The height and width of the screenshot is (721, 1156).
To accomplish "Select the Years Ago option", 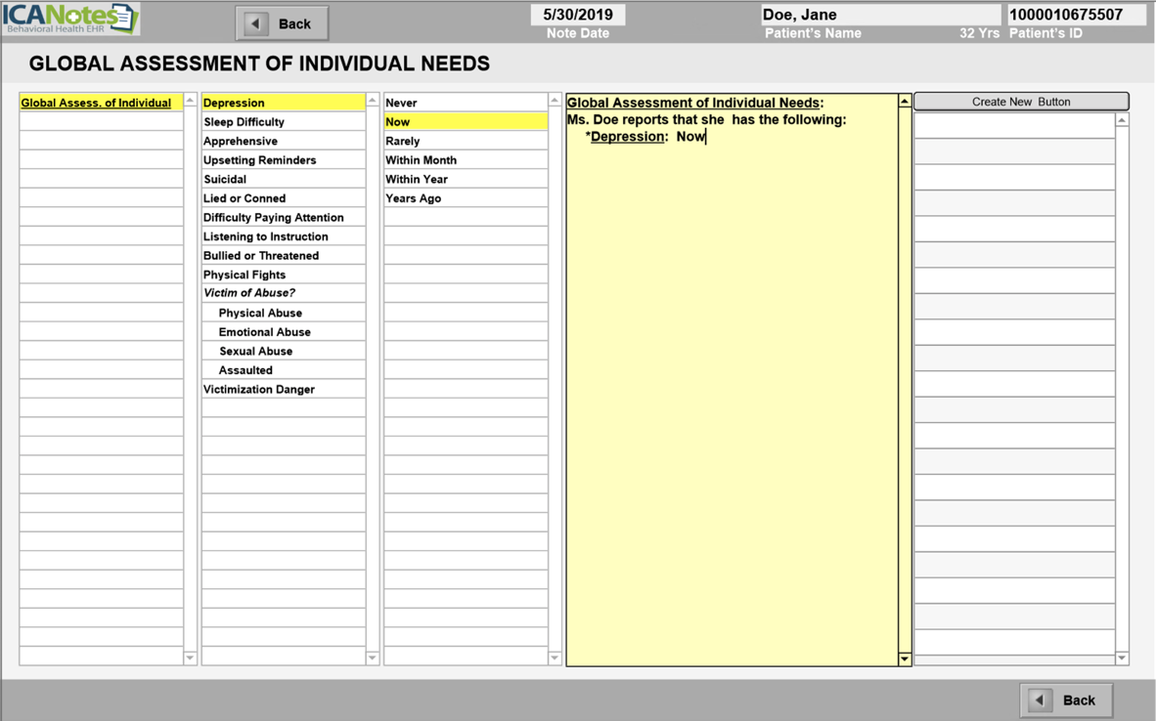I will coord(413,198).
